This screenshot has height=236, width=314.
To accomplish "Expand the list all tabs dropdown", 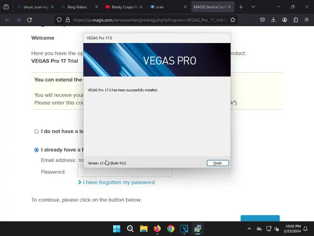I will coord(253,7).
